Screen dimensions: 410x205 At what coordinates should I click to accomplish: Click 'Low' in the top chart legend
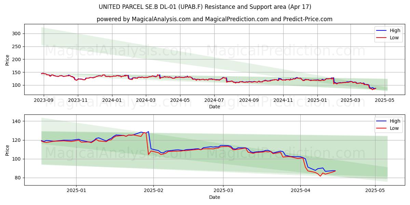click(x=394, y=38)
